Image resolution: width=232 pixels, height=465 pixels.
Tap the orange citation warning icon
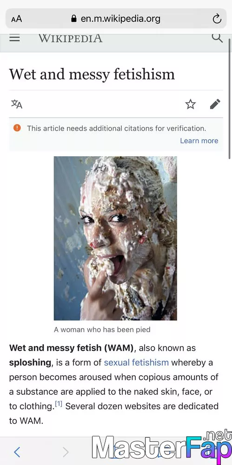[17, 128]
